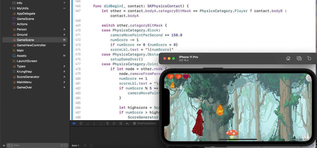The image size is (317, 148).
Task: Open Debug View Hierarchy cube icon
Action: (x=108, y=123)
